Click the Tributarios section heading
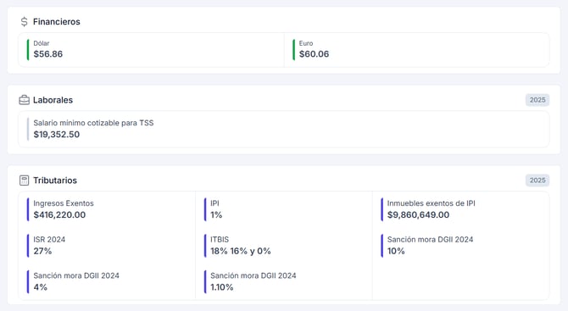This screenshot has height=311, width=568. click(x=55, y=180)
